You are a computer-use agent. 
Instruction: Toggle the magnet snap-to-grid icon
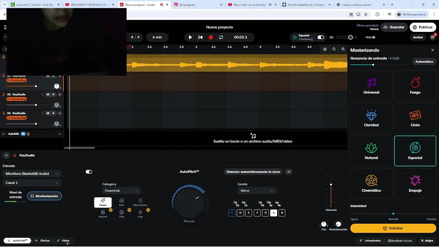point(325,49)
